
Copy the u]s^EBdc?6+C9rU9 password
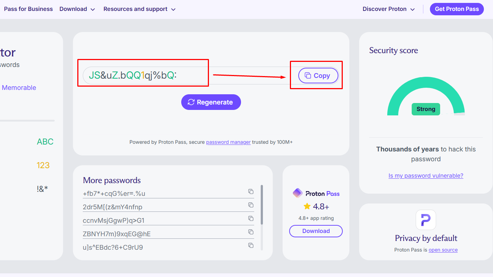click(251, 245)
